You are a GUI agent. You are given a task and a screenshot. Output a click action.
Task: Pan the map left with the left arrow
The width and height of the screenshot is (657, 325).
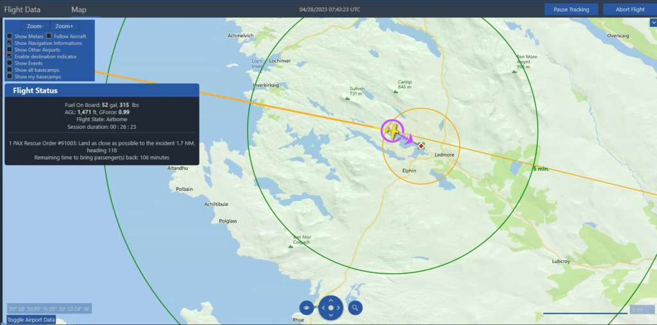tap(323, 308)
